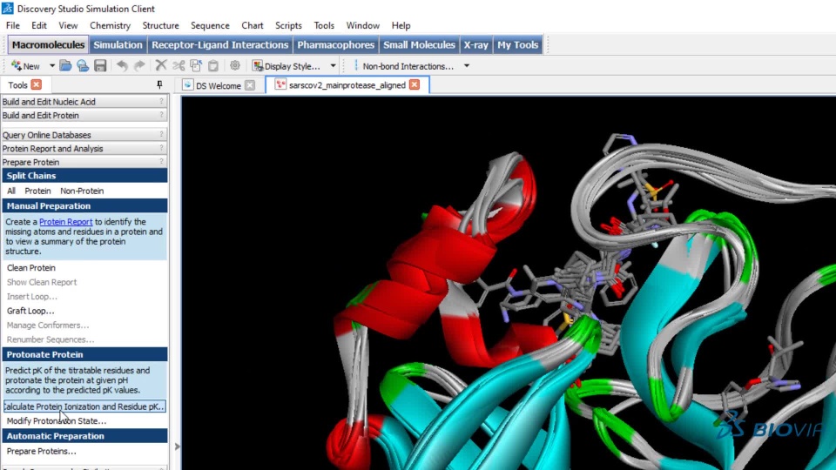836x470 pixels.
Task: Switch to the DS Welcome tab
Action: point(218,85)
